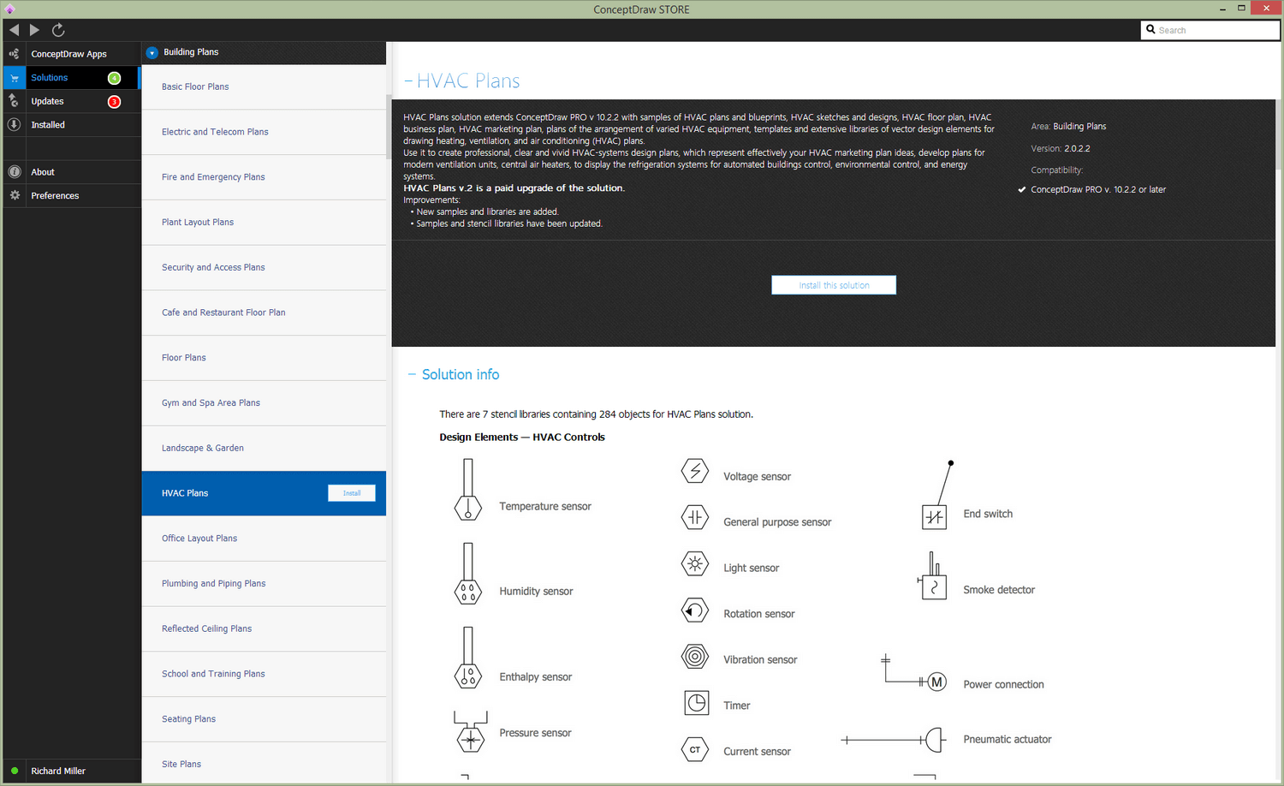Select Plant Layout Plans
The height and width of the screenshot is (786, 1284).
tap(264, 223)
